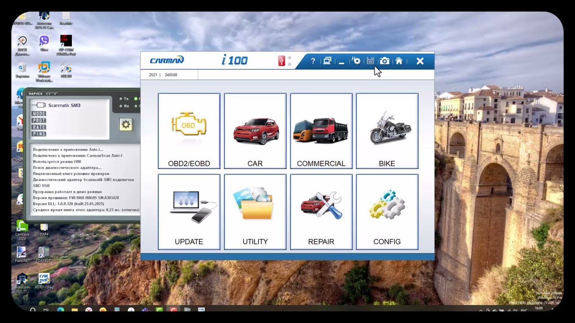Viewport: 575px width, 323px height.
Task: Open the UTILITY folder tile
Action: pos(255,212)
